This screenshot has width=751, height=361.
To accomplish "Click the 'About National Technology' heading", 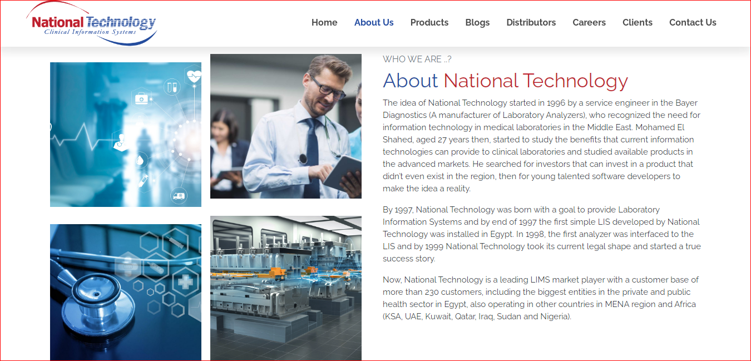I will pyautogui.click(x=505, y=81).
